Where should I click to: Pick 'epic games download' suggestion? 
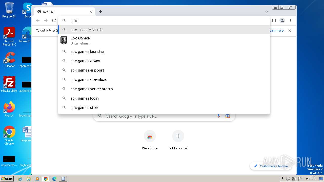click(x=164, y=80)
